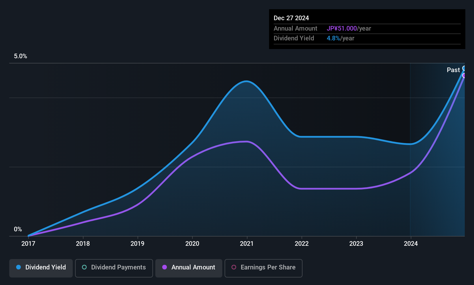Click the 2022 x-axis label
This screenshot has height=285, width=474.
coord(302,244)
